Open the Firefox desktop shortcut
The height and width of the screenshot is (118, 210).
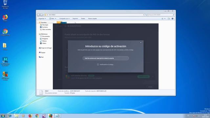coord(5,18)
